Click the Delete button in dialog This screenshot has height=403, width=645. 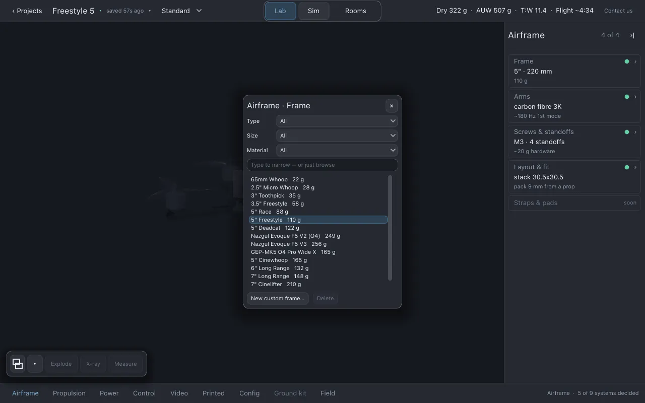click(325, 298)
